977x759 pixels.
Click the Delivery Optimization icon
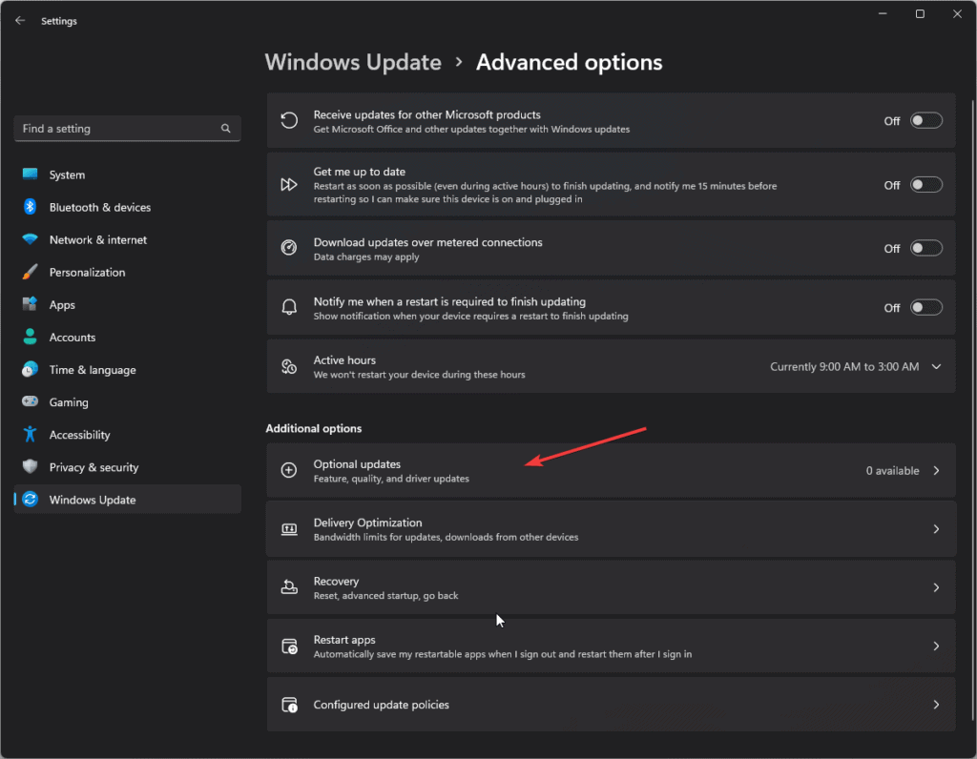pos(289,529)
